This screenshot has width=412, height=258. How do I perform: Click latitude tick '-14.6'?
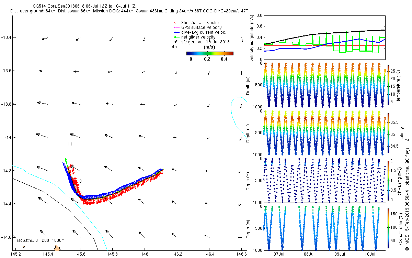pyautogui.click(x=6, y=237)
